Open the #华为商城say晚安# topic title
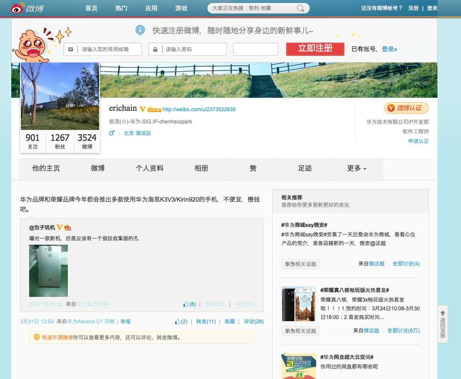 pos(304,225)
